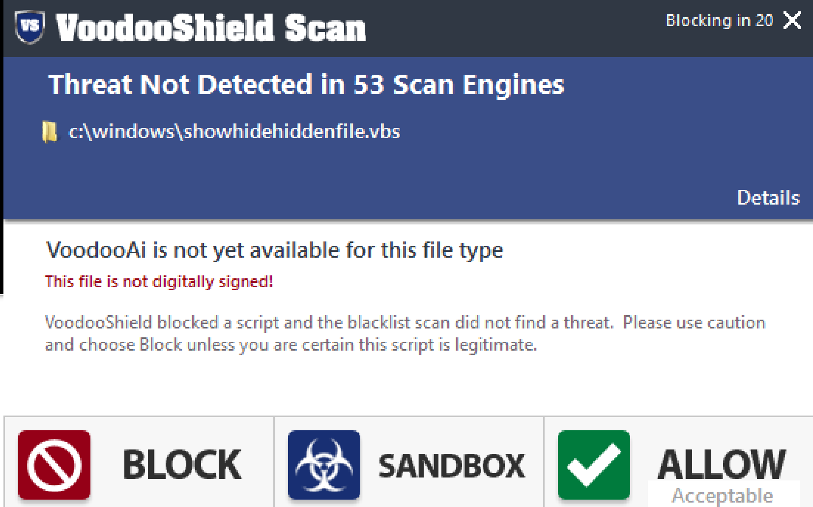This screenshot has width=813, height=507.
Task: Open the scan Details link
Action: click(x=768, y=198)
